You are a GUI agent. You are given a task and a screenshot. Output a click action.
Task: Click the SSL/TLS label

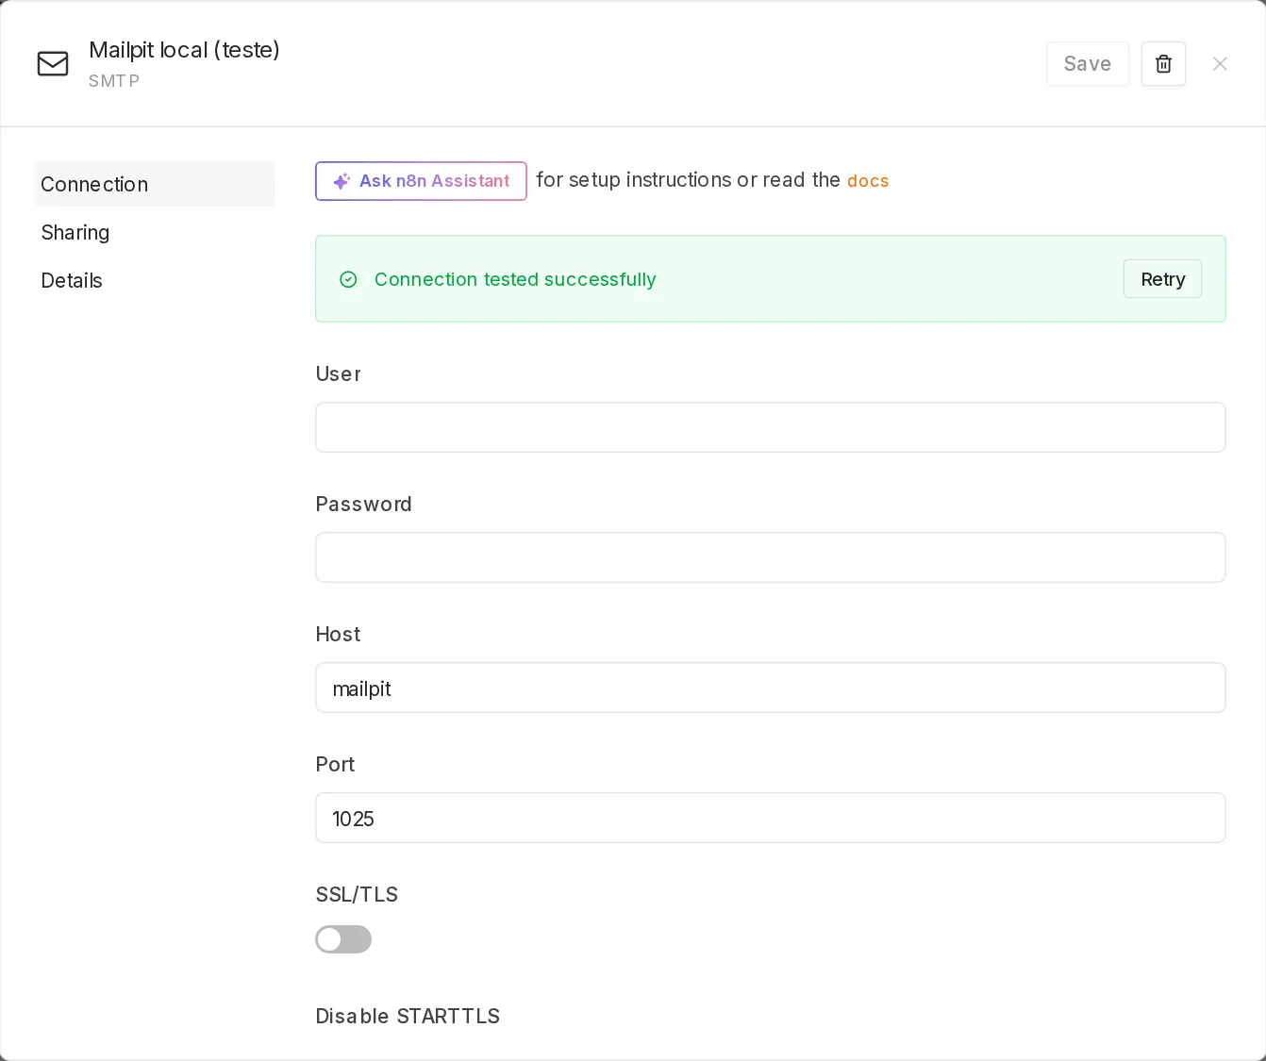pos(357,894)
